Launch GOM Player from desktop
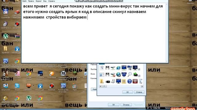The image size is (197, 110). 52,75
